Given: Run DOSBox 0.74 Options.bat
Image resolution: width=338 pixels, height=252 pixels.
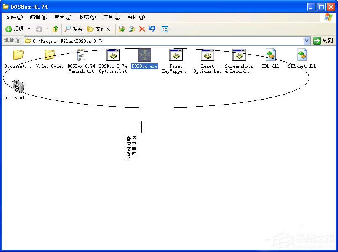Looking at the screenshot, I should coord(113,55).
